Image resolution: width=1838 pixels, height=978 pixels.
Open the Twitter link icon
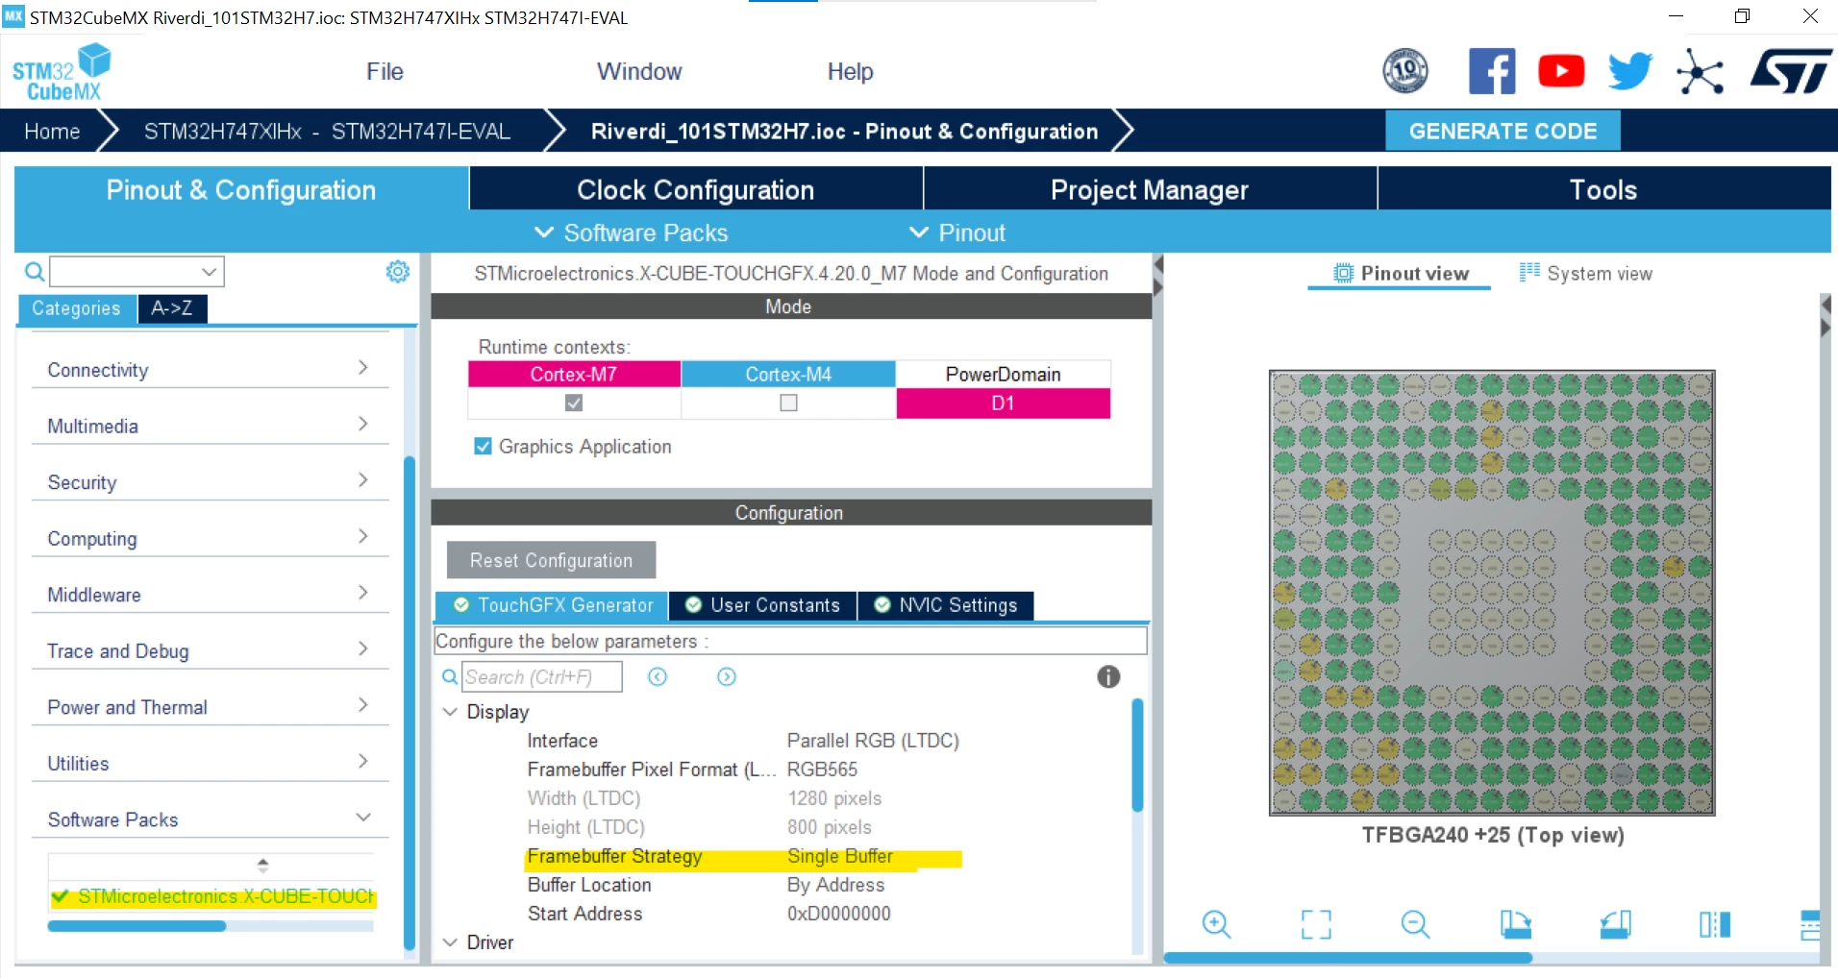[x=1630, y=71]
